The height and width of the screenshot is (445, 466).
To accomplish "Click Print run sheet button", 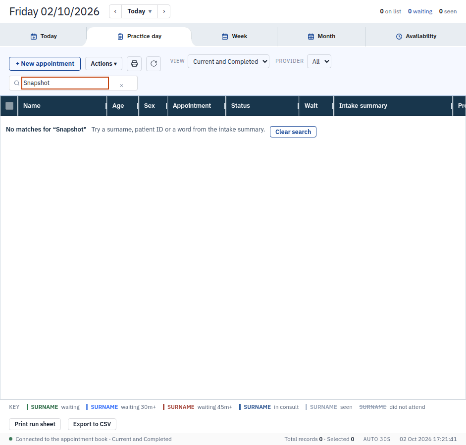I will tap(35, 424).
